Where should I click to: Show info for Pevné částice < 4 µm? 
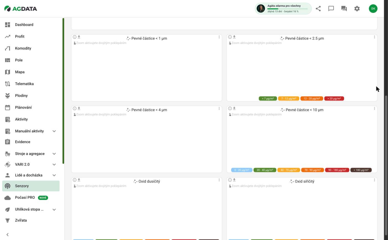[75, 108]
